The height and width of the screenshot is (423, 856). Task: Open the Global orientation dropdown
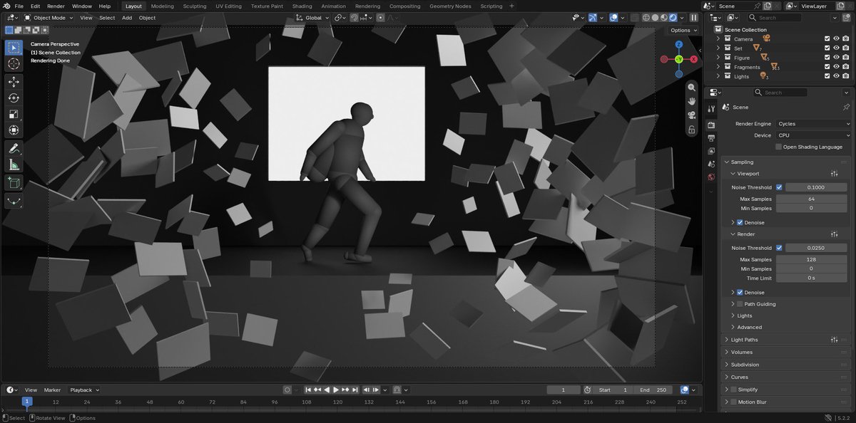pyautogui.click(x=314, y=17)
